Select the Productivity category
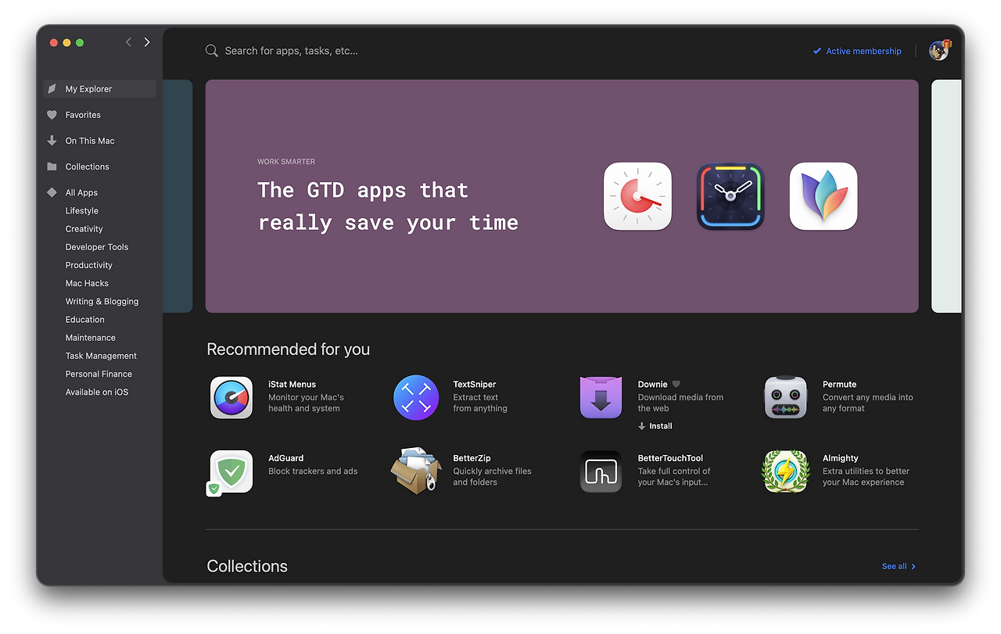This screenshot has width=1001, height=634. [89, 265]
